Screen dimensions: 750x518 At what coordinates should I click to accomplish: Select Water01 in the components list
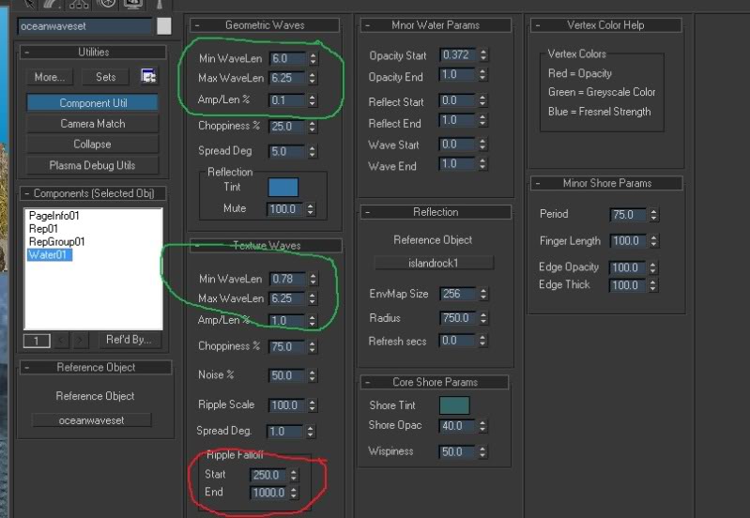(x=49, y=255)
